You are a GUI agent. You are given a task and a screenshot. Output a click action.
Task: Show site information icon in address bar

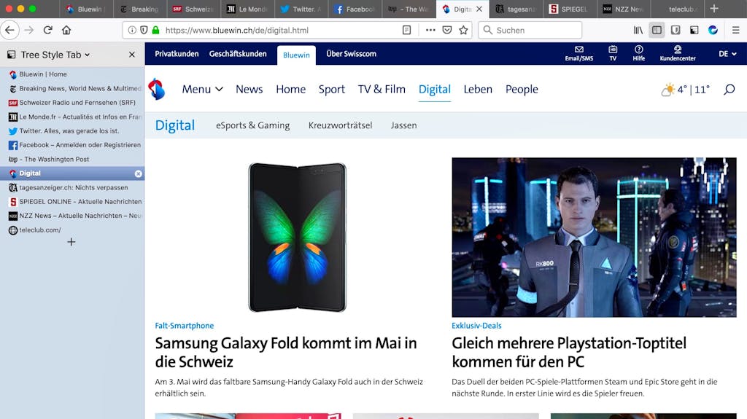tap(132, 30)
